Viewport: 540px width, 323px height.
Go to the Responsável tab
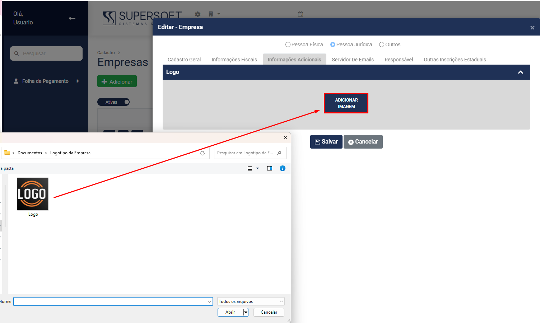(399, 60)
